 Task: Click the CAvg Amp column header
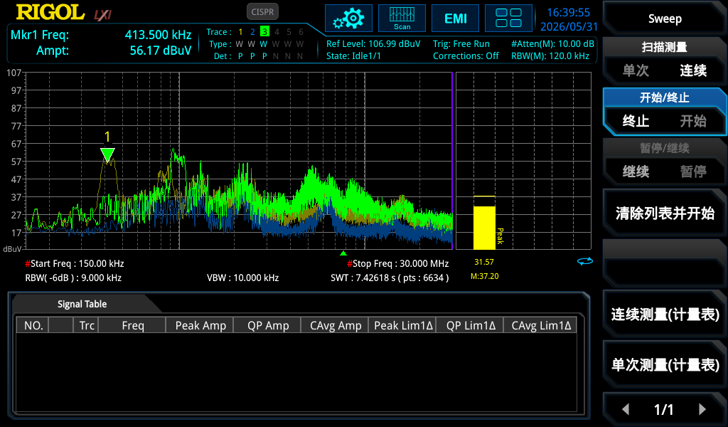pyautogui.click(x=336, y=325)
